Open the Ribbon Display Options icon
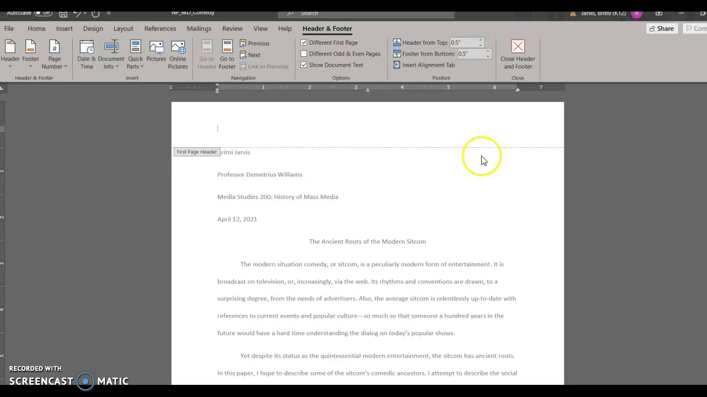 click(x=659, y=13)
